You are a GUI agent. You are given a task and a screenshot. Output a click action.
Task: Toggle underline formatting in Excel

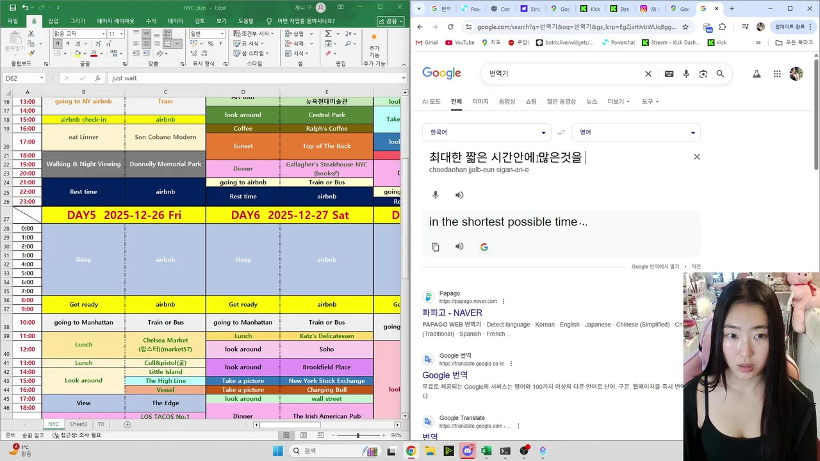(78, 44)
